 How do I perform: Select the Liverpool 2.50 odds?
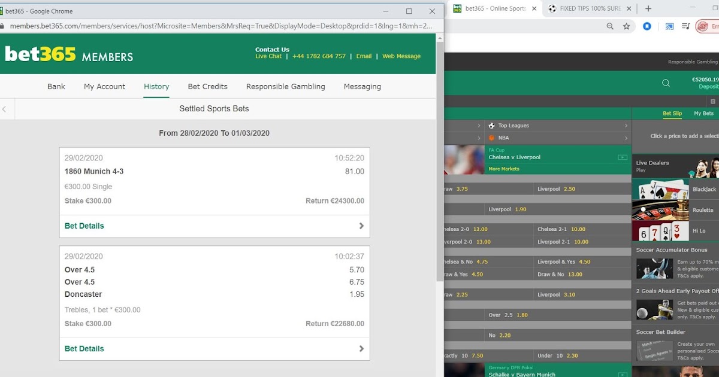582,189
